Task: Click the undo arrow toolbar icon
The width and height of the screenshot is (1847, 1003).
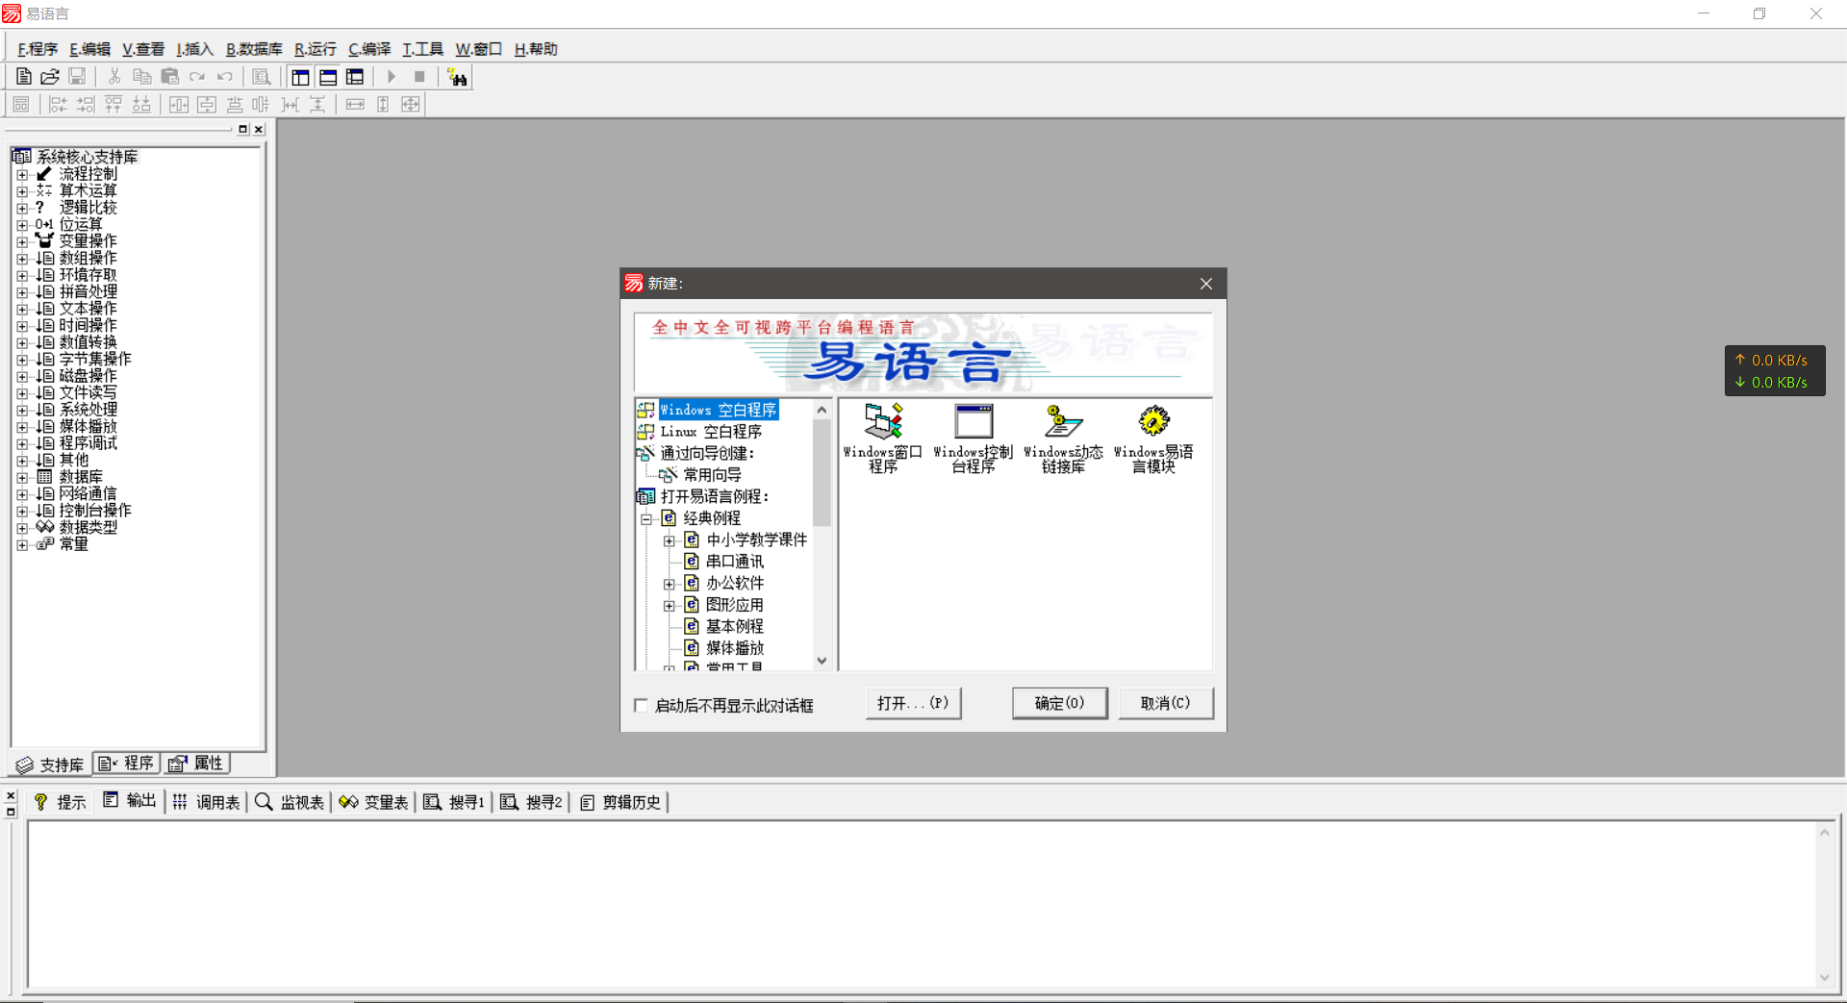Action: pyautogui.click(x=224, y=77)
